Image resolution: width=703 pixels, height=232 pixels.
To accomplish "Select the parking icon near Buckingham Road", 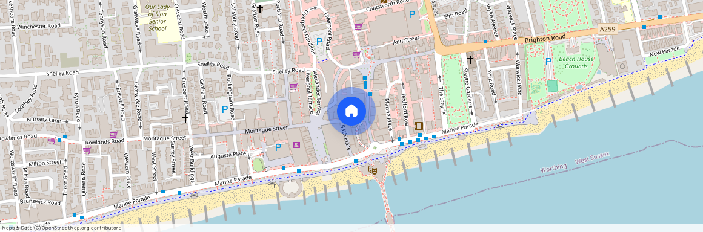I will click(225, 109).
